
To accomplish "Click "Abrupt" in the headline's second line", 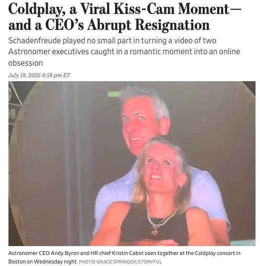I will tap(110, 26).
